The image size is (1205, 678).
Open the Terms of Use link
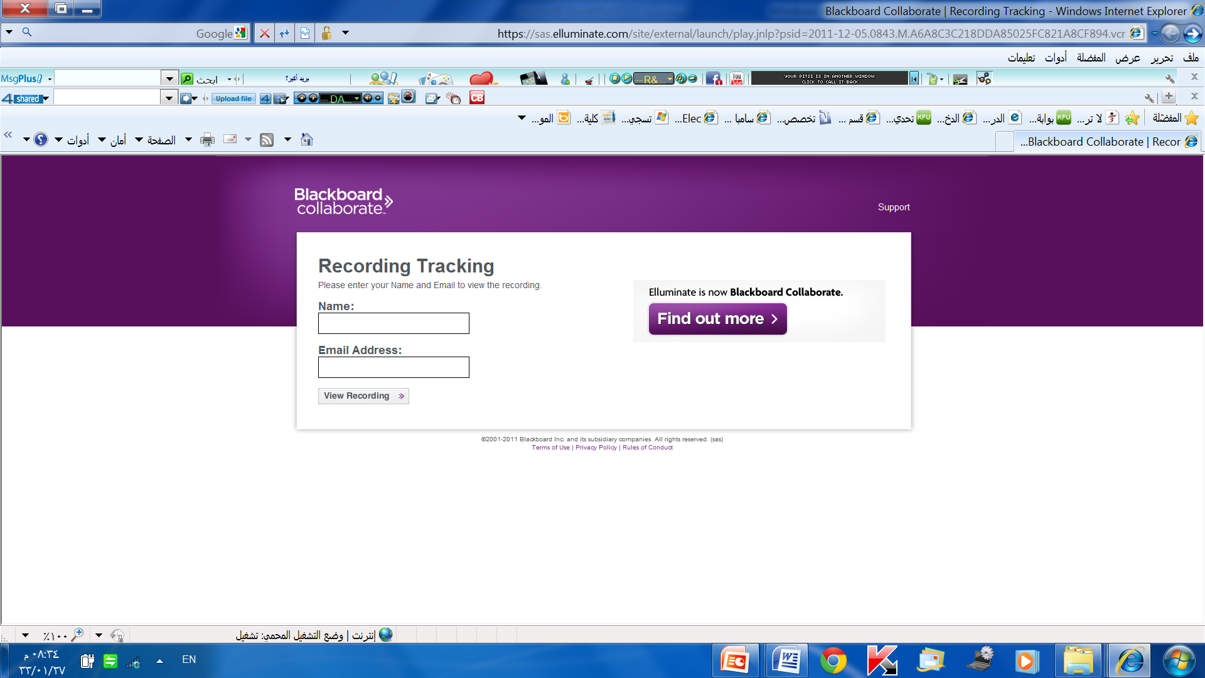point(550,448)
